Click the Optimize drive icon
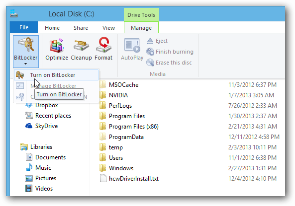The height and width of the screenshot is (206, 295). click(x=57, y=45)
